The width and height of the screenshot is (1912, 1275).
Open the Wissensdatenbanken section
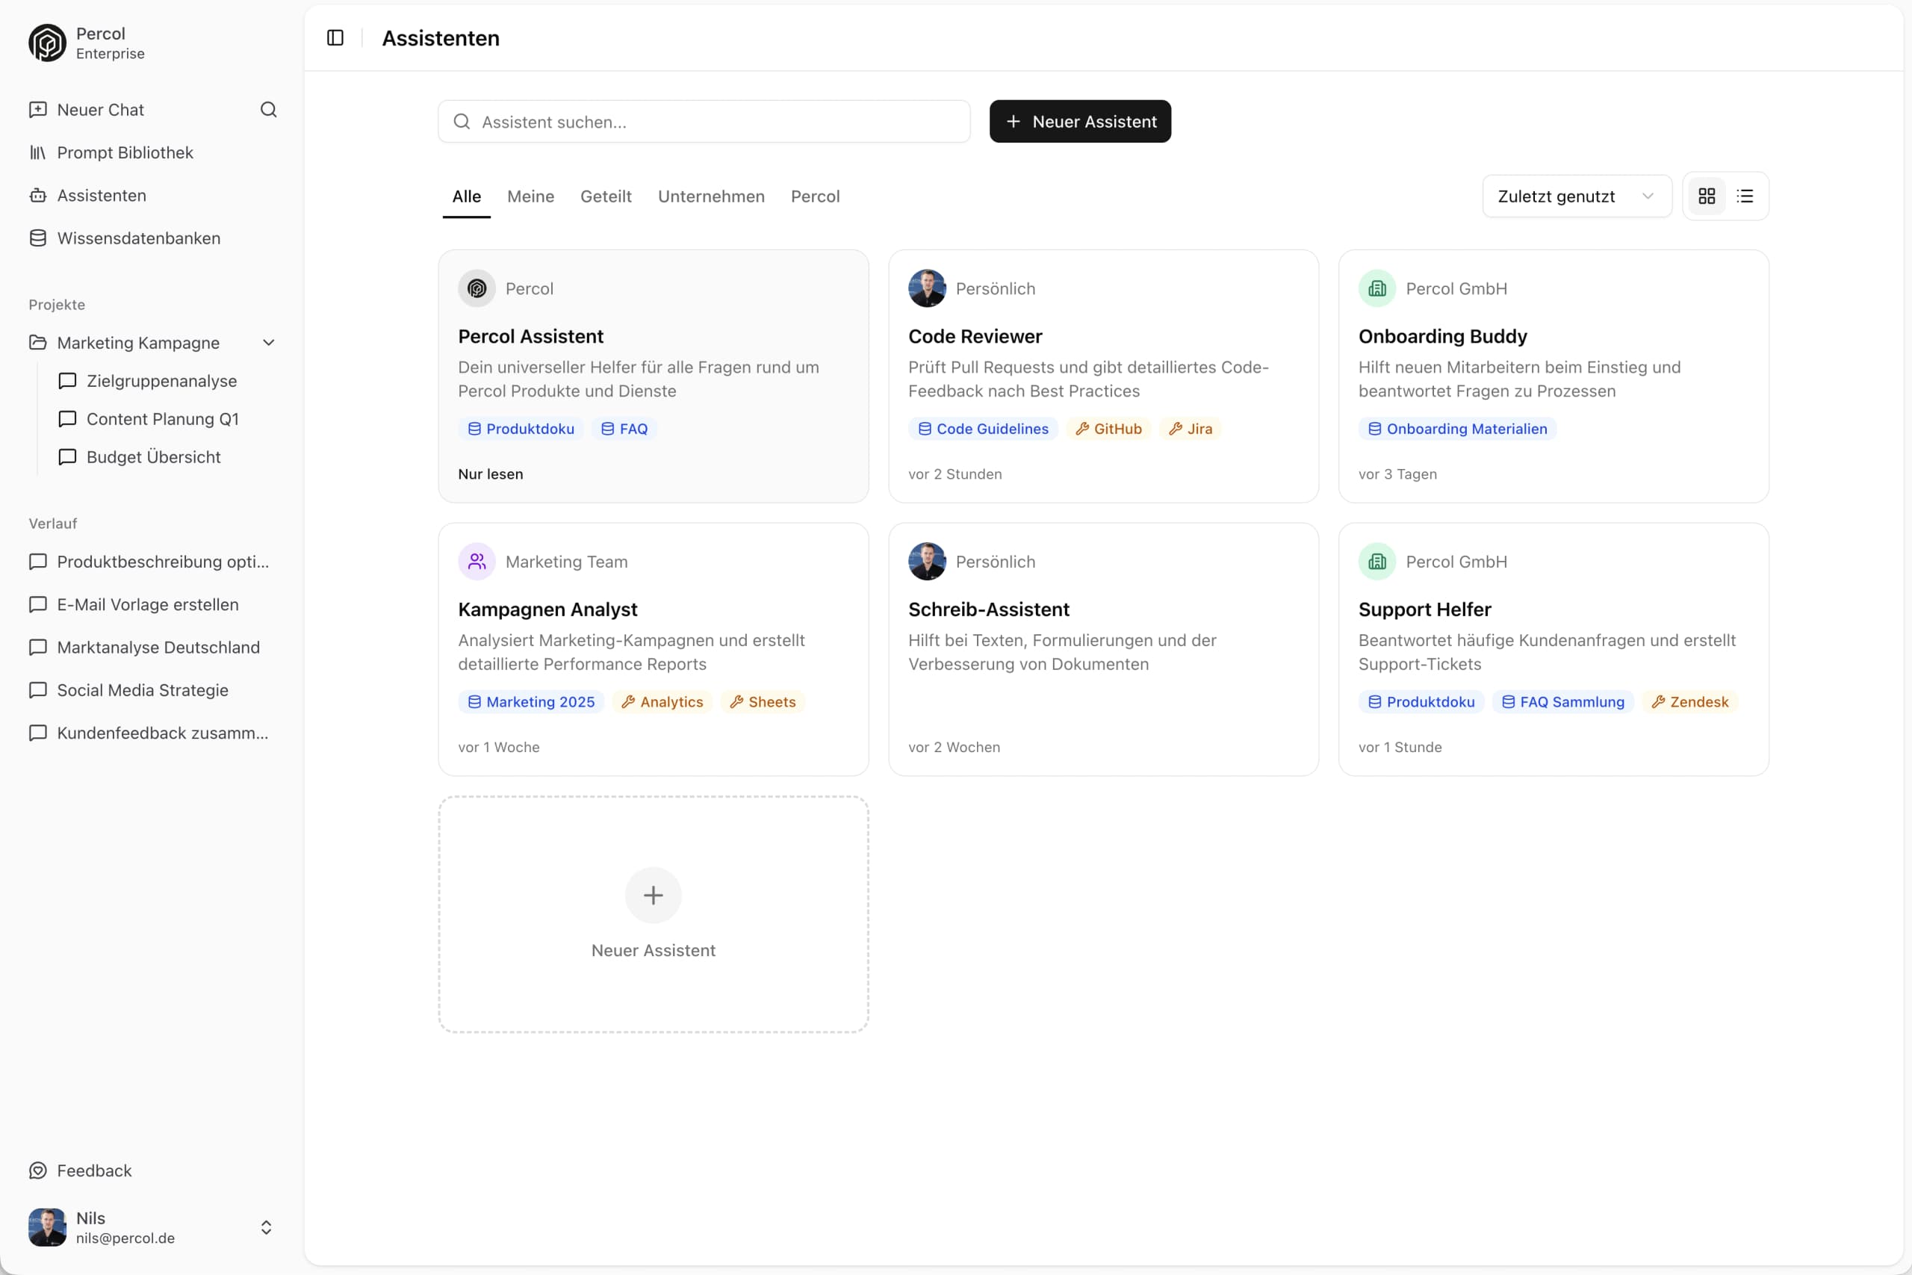click(x=138, y=238)
